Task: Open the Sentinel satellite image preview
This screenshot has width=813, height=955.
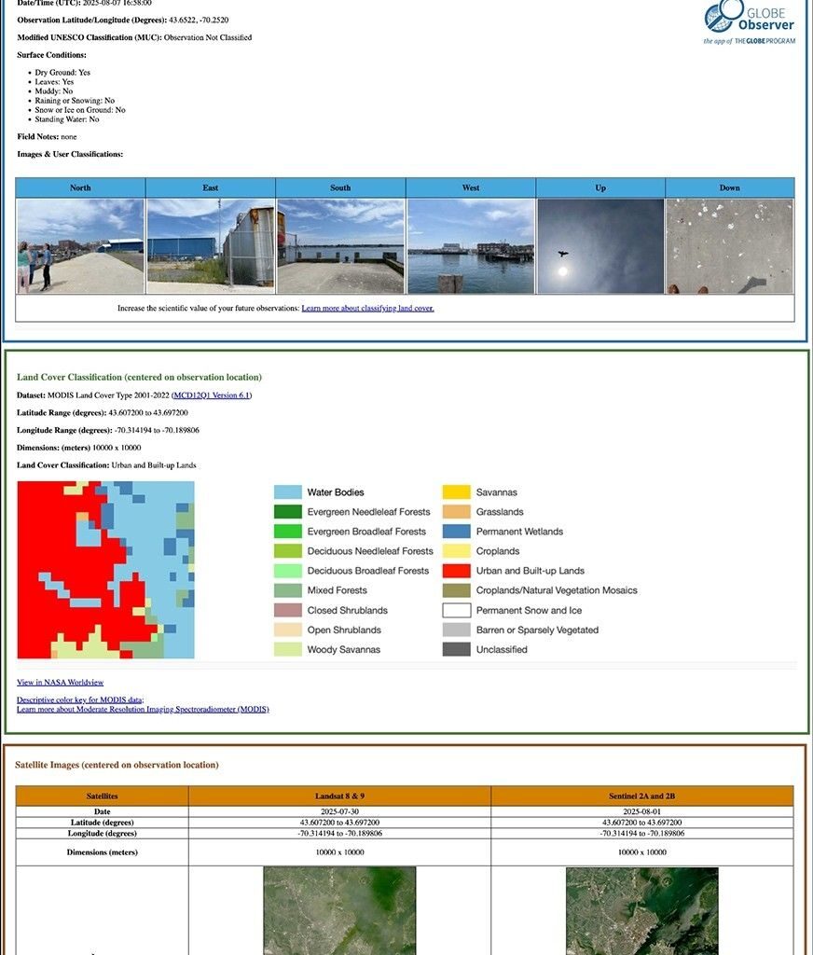Action: point(642,914)
